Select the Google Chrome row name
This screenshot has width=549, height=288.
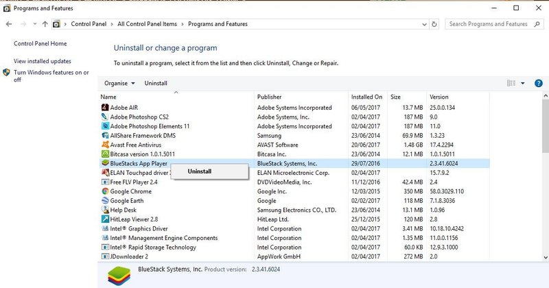[131, 191]
